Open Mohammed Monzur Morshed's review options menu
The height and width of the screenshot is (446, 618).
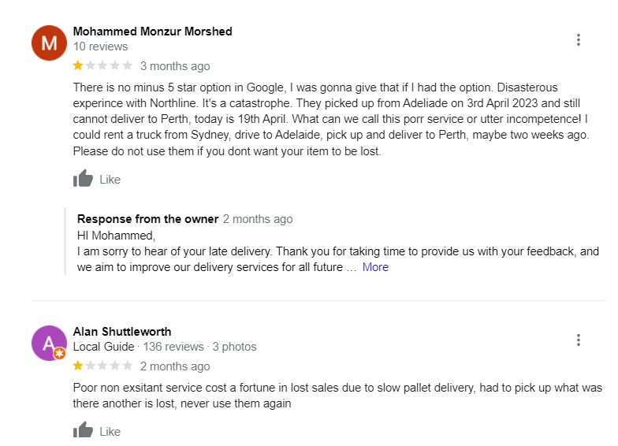click(x=579, y=40)
